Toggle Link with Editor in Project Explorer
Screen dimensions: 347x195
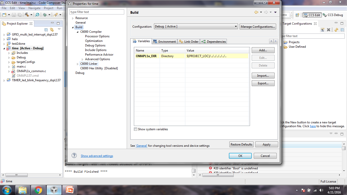point(52,30)
